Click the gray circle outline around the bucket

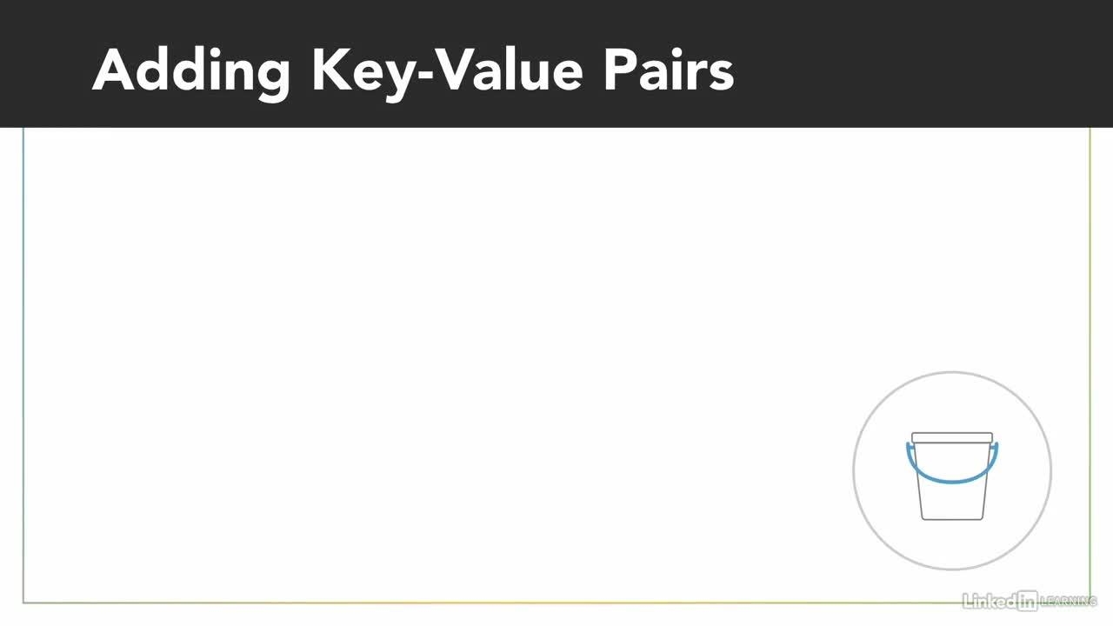coord(854,470)
